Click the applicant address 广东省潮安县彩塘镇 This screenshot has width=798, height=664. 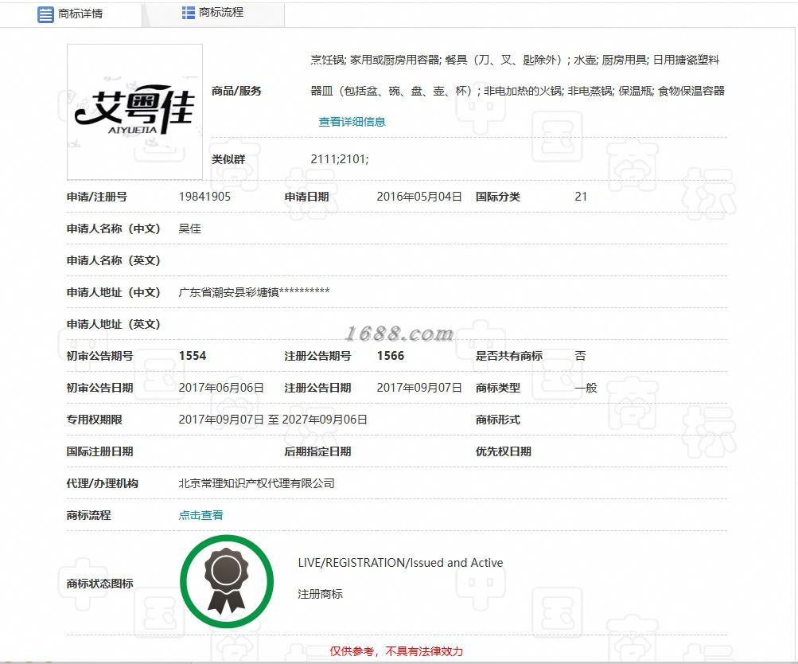[254, 291]
